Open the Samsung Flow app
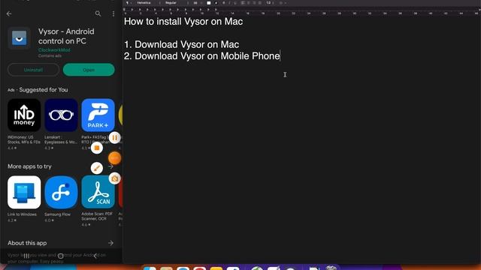 click(61, 192)
